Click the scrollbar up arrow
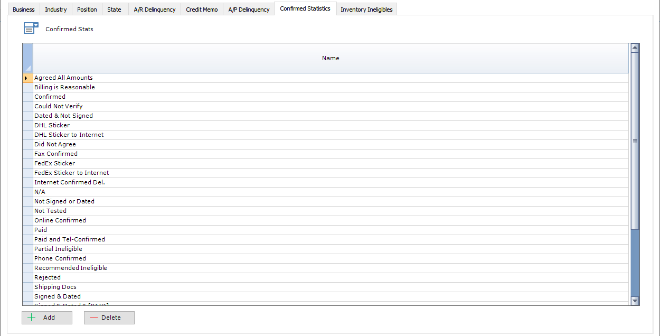Screen dimensions: 660x336 click(x=635, y=48)
